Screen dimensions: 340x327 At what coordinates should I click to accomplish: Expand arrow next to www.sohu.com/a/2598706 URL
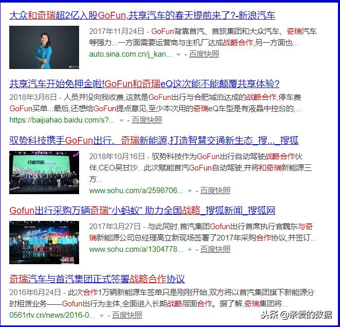190,191
